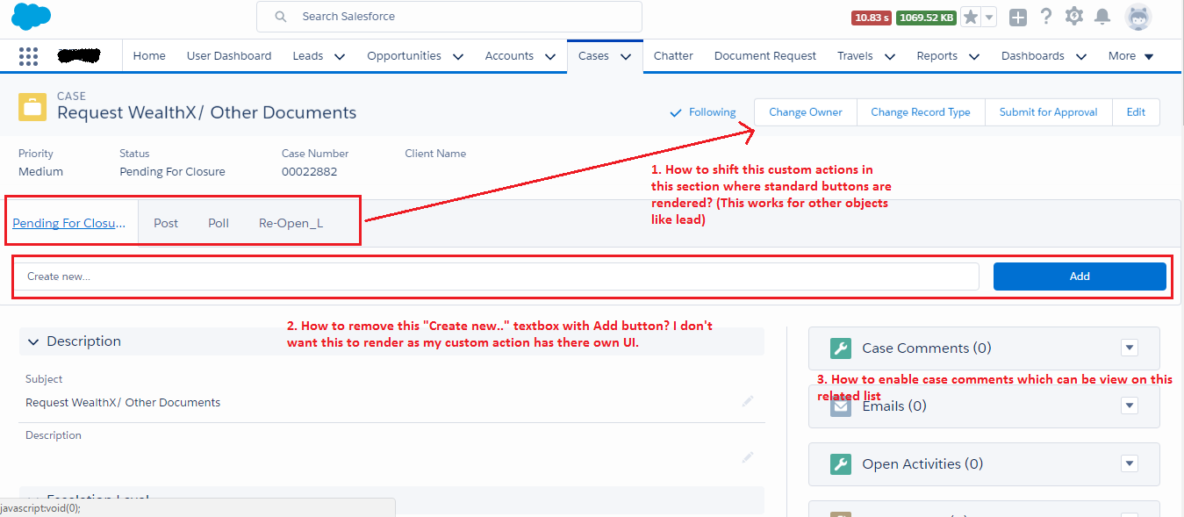The image size is (1184, 517).
Task: Open the Emails related list menu
Action: tap(1130, 406)
